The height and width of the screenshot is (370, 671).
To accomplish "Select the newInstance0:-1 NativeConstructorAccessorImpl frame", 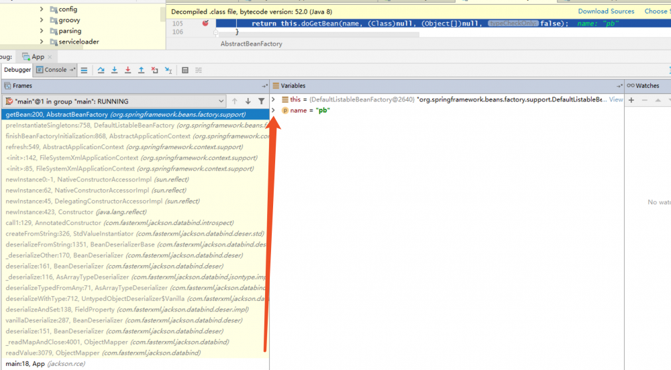I will [136, 179].
